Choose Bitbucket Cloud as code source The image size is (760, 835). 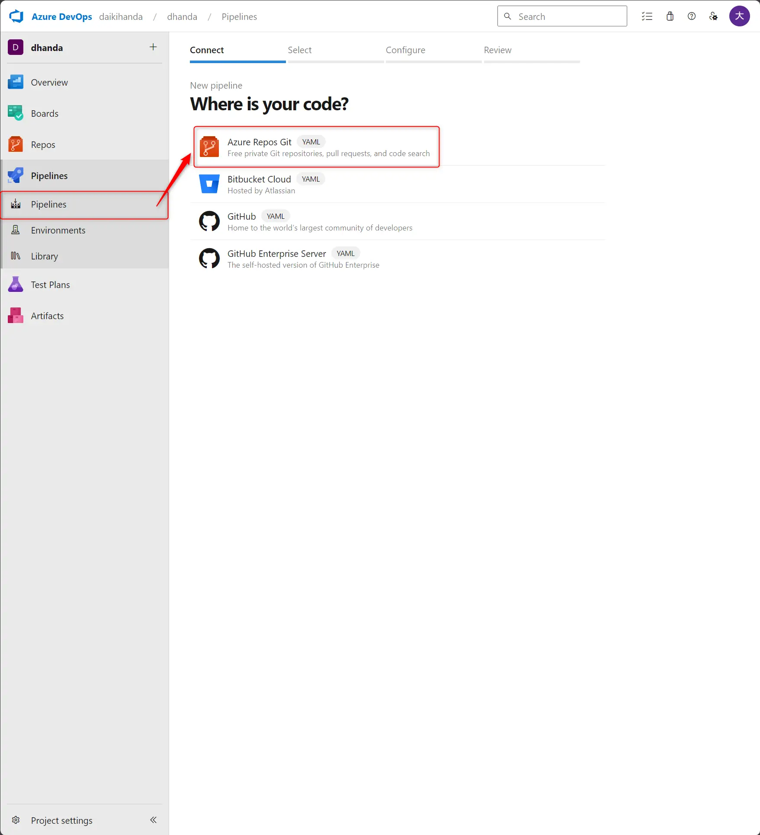pyautogui.click(x=397, y=184)
